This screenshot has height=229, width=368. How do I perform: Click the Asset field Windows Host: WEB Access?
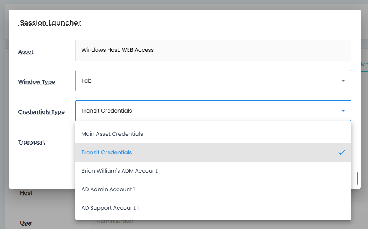pos(213,50)
